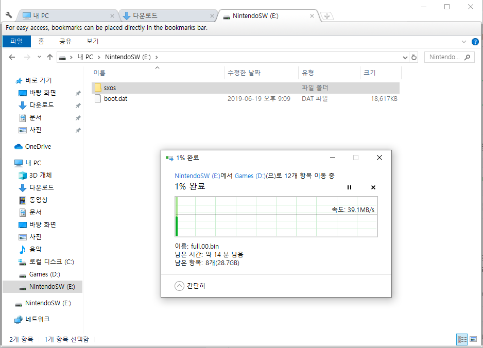Sort by 크기 column header
483x348 pixels.
click(x=381, y=73)
